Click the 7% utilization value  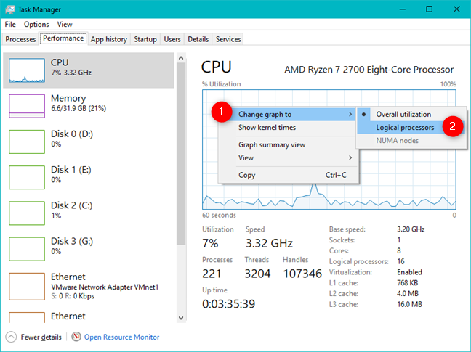(x=210, y=243)
